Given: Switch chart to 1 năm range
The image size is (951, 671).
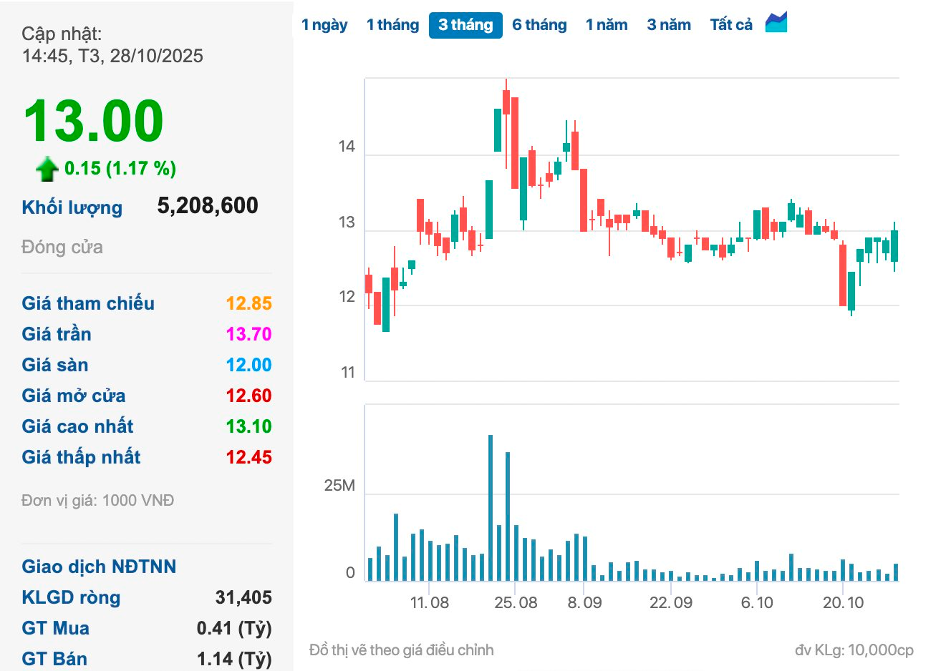Looking at the screenshot, I should point(607,25).
